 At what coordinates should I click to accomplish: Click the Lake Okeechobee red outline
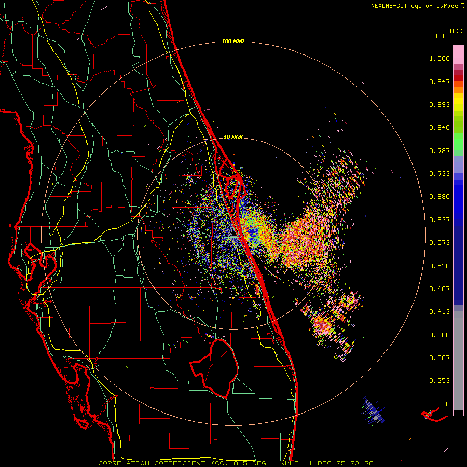pyautogui.click(x=214, y=368)
